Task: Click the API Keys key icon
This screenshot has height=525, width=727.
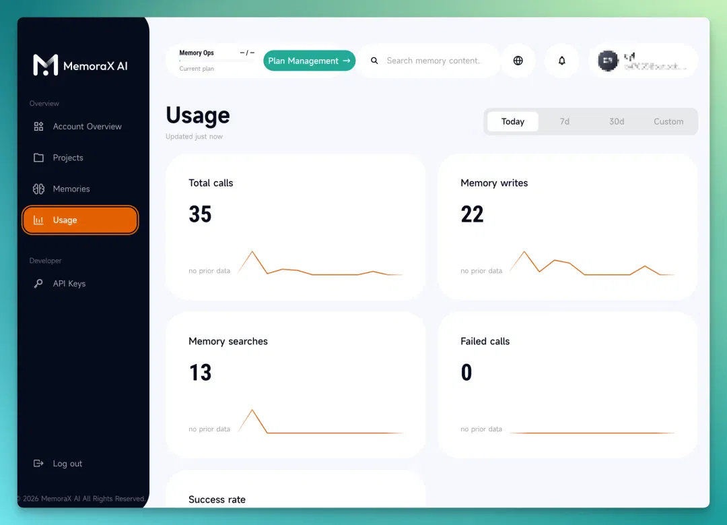Action: point(38,284)
